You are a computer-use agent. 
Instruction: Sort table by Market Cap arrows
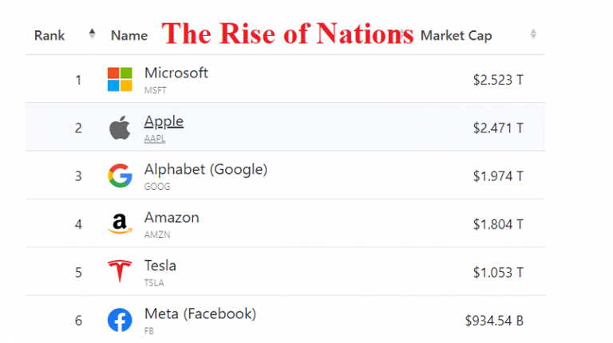533,34
